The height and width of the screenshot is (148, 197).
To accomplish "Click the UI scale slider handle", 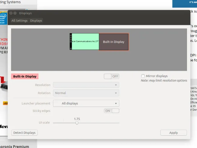I will coord(77,123).
